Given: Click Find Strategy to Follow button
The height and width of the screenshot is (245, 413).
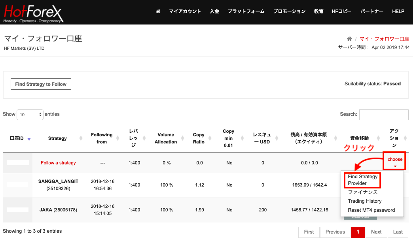Looking at the screenshot, I should coord(41,84).
